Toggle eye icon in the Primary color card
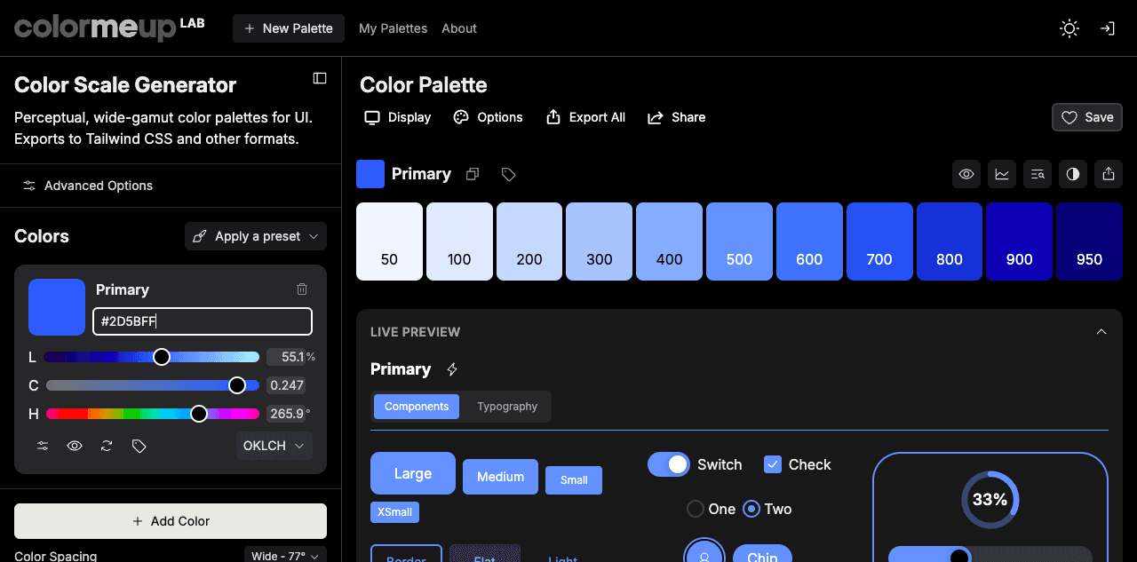The width and height of the screenshot is (1137, 562). coord(75,446)
